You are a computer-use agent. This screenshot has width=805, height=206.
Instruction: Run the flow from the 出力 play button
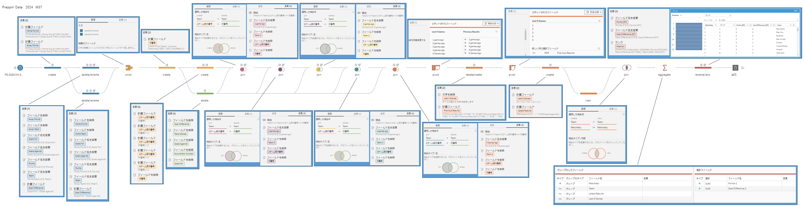coord(743,67)
